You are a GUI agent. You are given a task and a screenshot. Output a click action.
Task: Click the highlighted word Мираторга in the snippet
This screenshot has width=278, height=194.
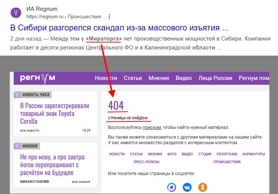pyautogui.click(x=104, y=39)
